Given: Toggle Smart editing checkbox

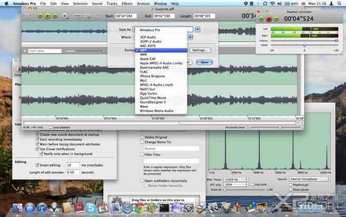Looking at the screenshot, I should pos(37,165).
